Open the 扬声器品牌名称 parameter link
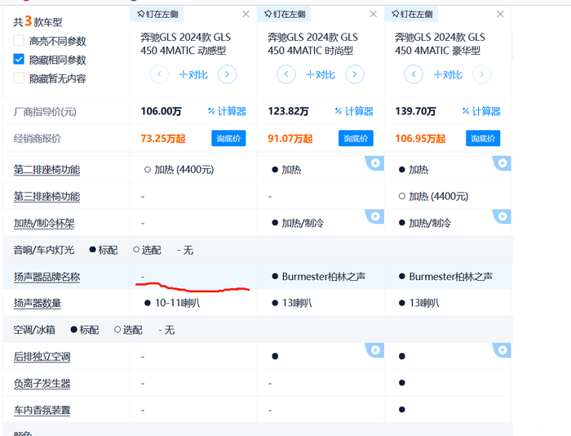The height and width of the screenshot is (436, 571). [x=46, y=277]
